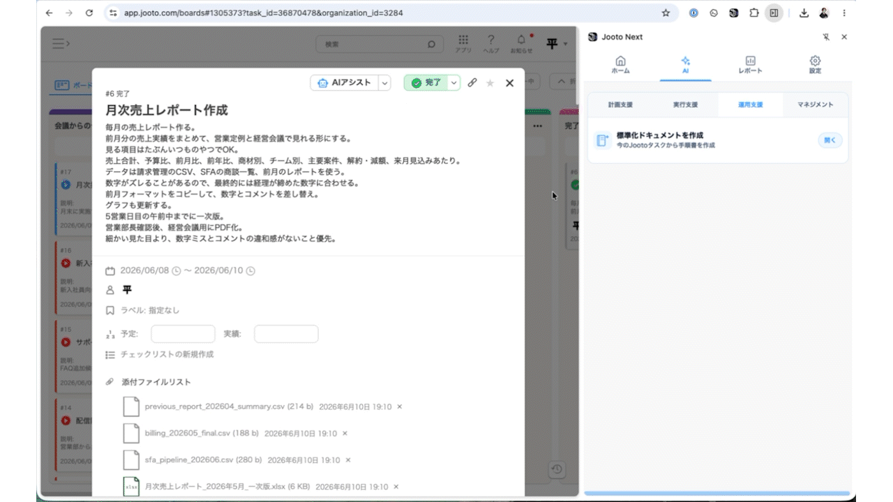Delete previous_report_202604_summary.csv attachment
Viewport: 893px width, 502px height.
[x=399, y=406]
